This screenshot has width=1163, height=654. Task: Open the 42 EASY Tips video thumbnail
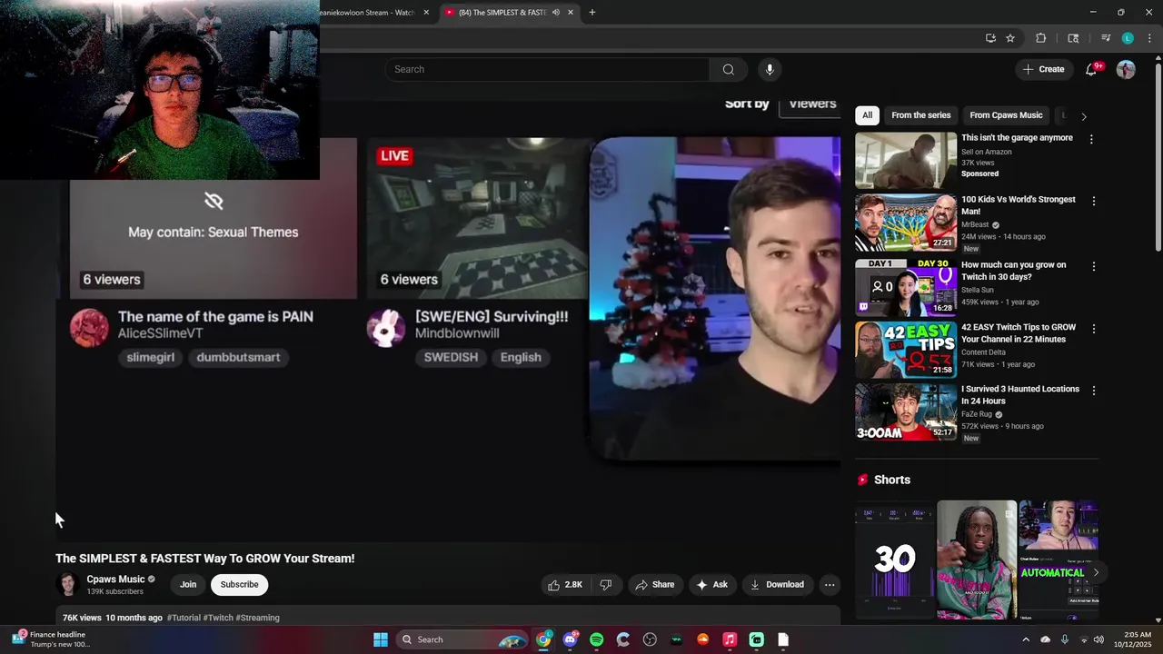[906, 350]
